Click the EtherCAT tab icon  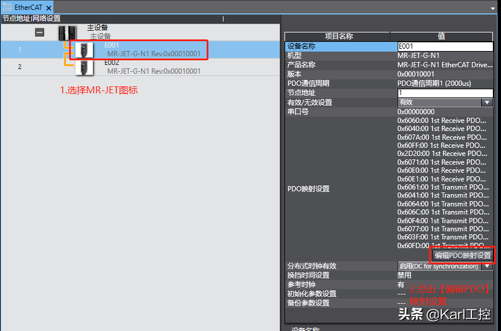8,8
